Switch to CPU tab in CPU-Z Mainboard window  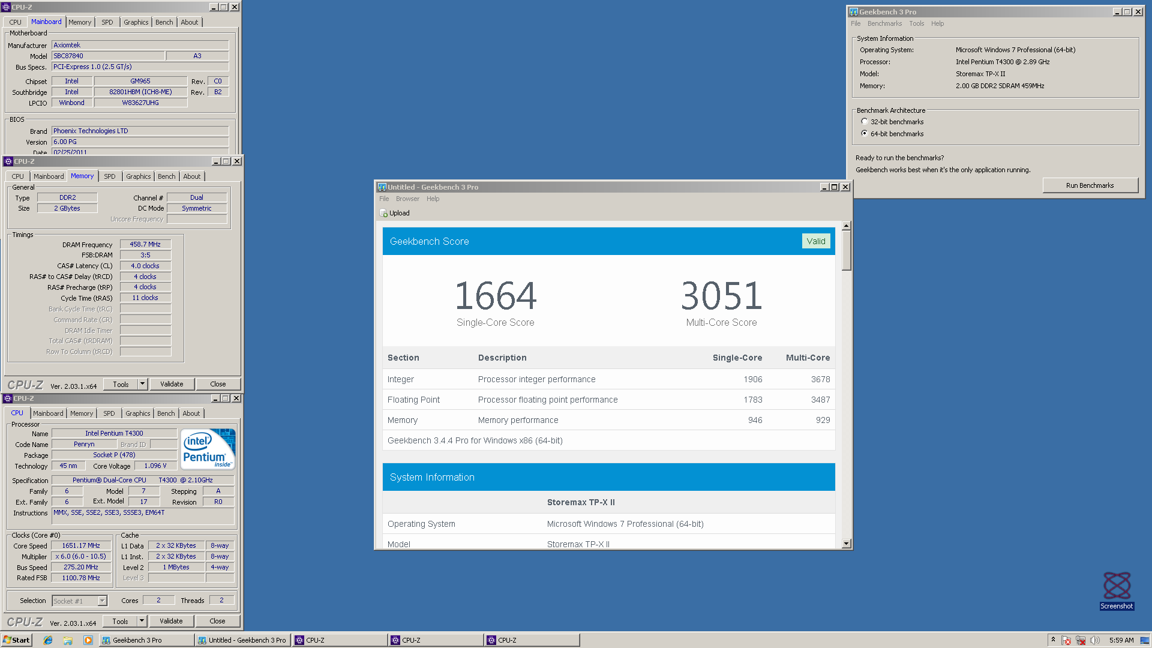pos(15,22)
